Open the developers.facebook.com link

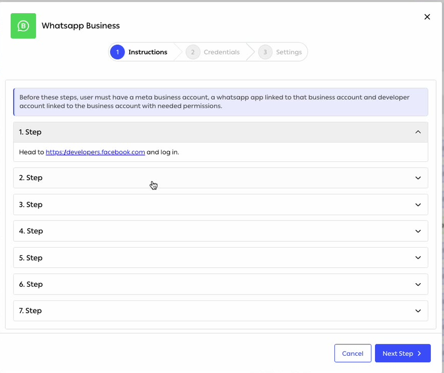pos(95,152)
